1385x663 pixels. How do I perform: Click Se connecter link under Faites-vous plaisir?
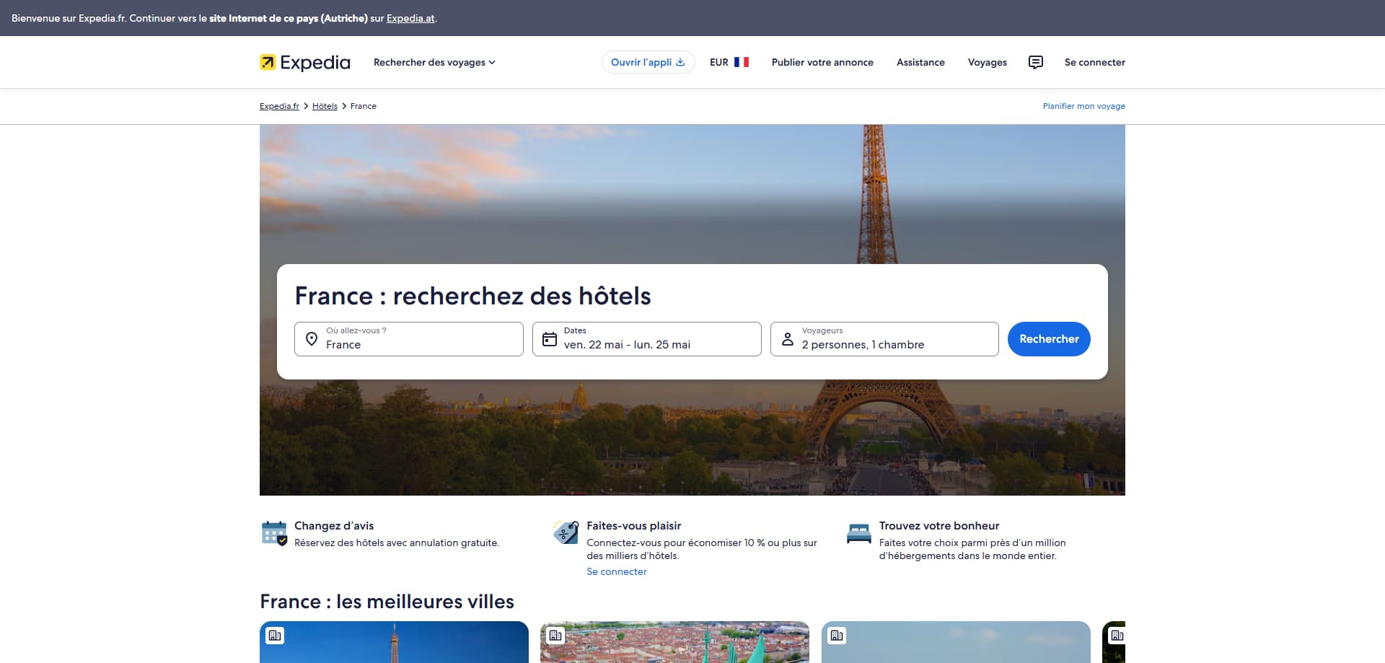point(617,571)
